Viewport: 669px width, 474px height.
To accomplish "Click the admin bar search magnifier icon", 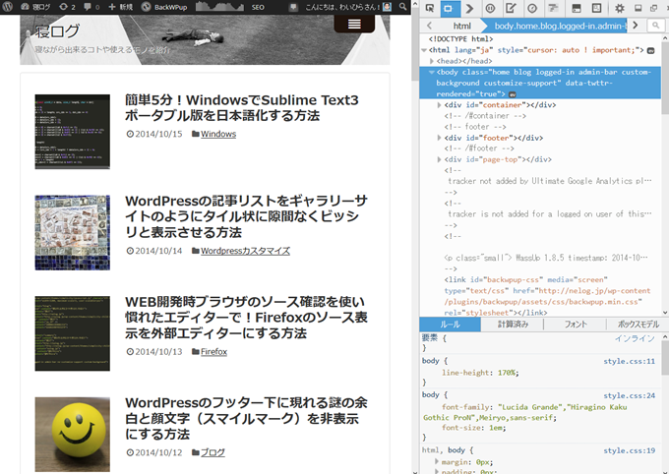I will (x=402, y=7).
